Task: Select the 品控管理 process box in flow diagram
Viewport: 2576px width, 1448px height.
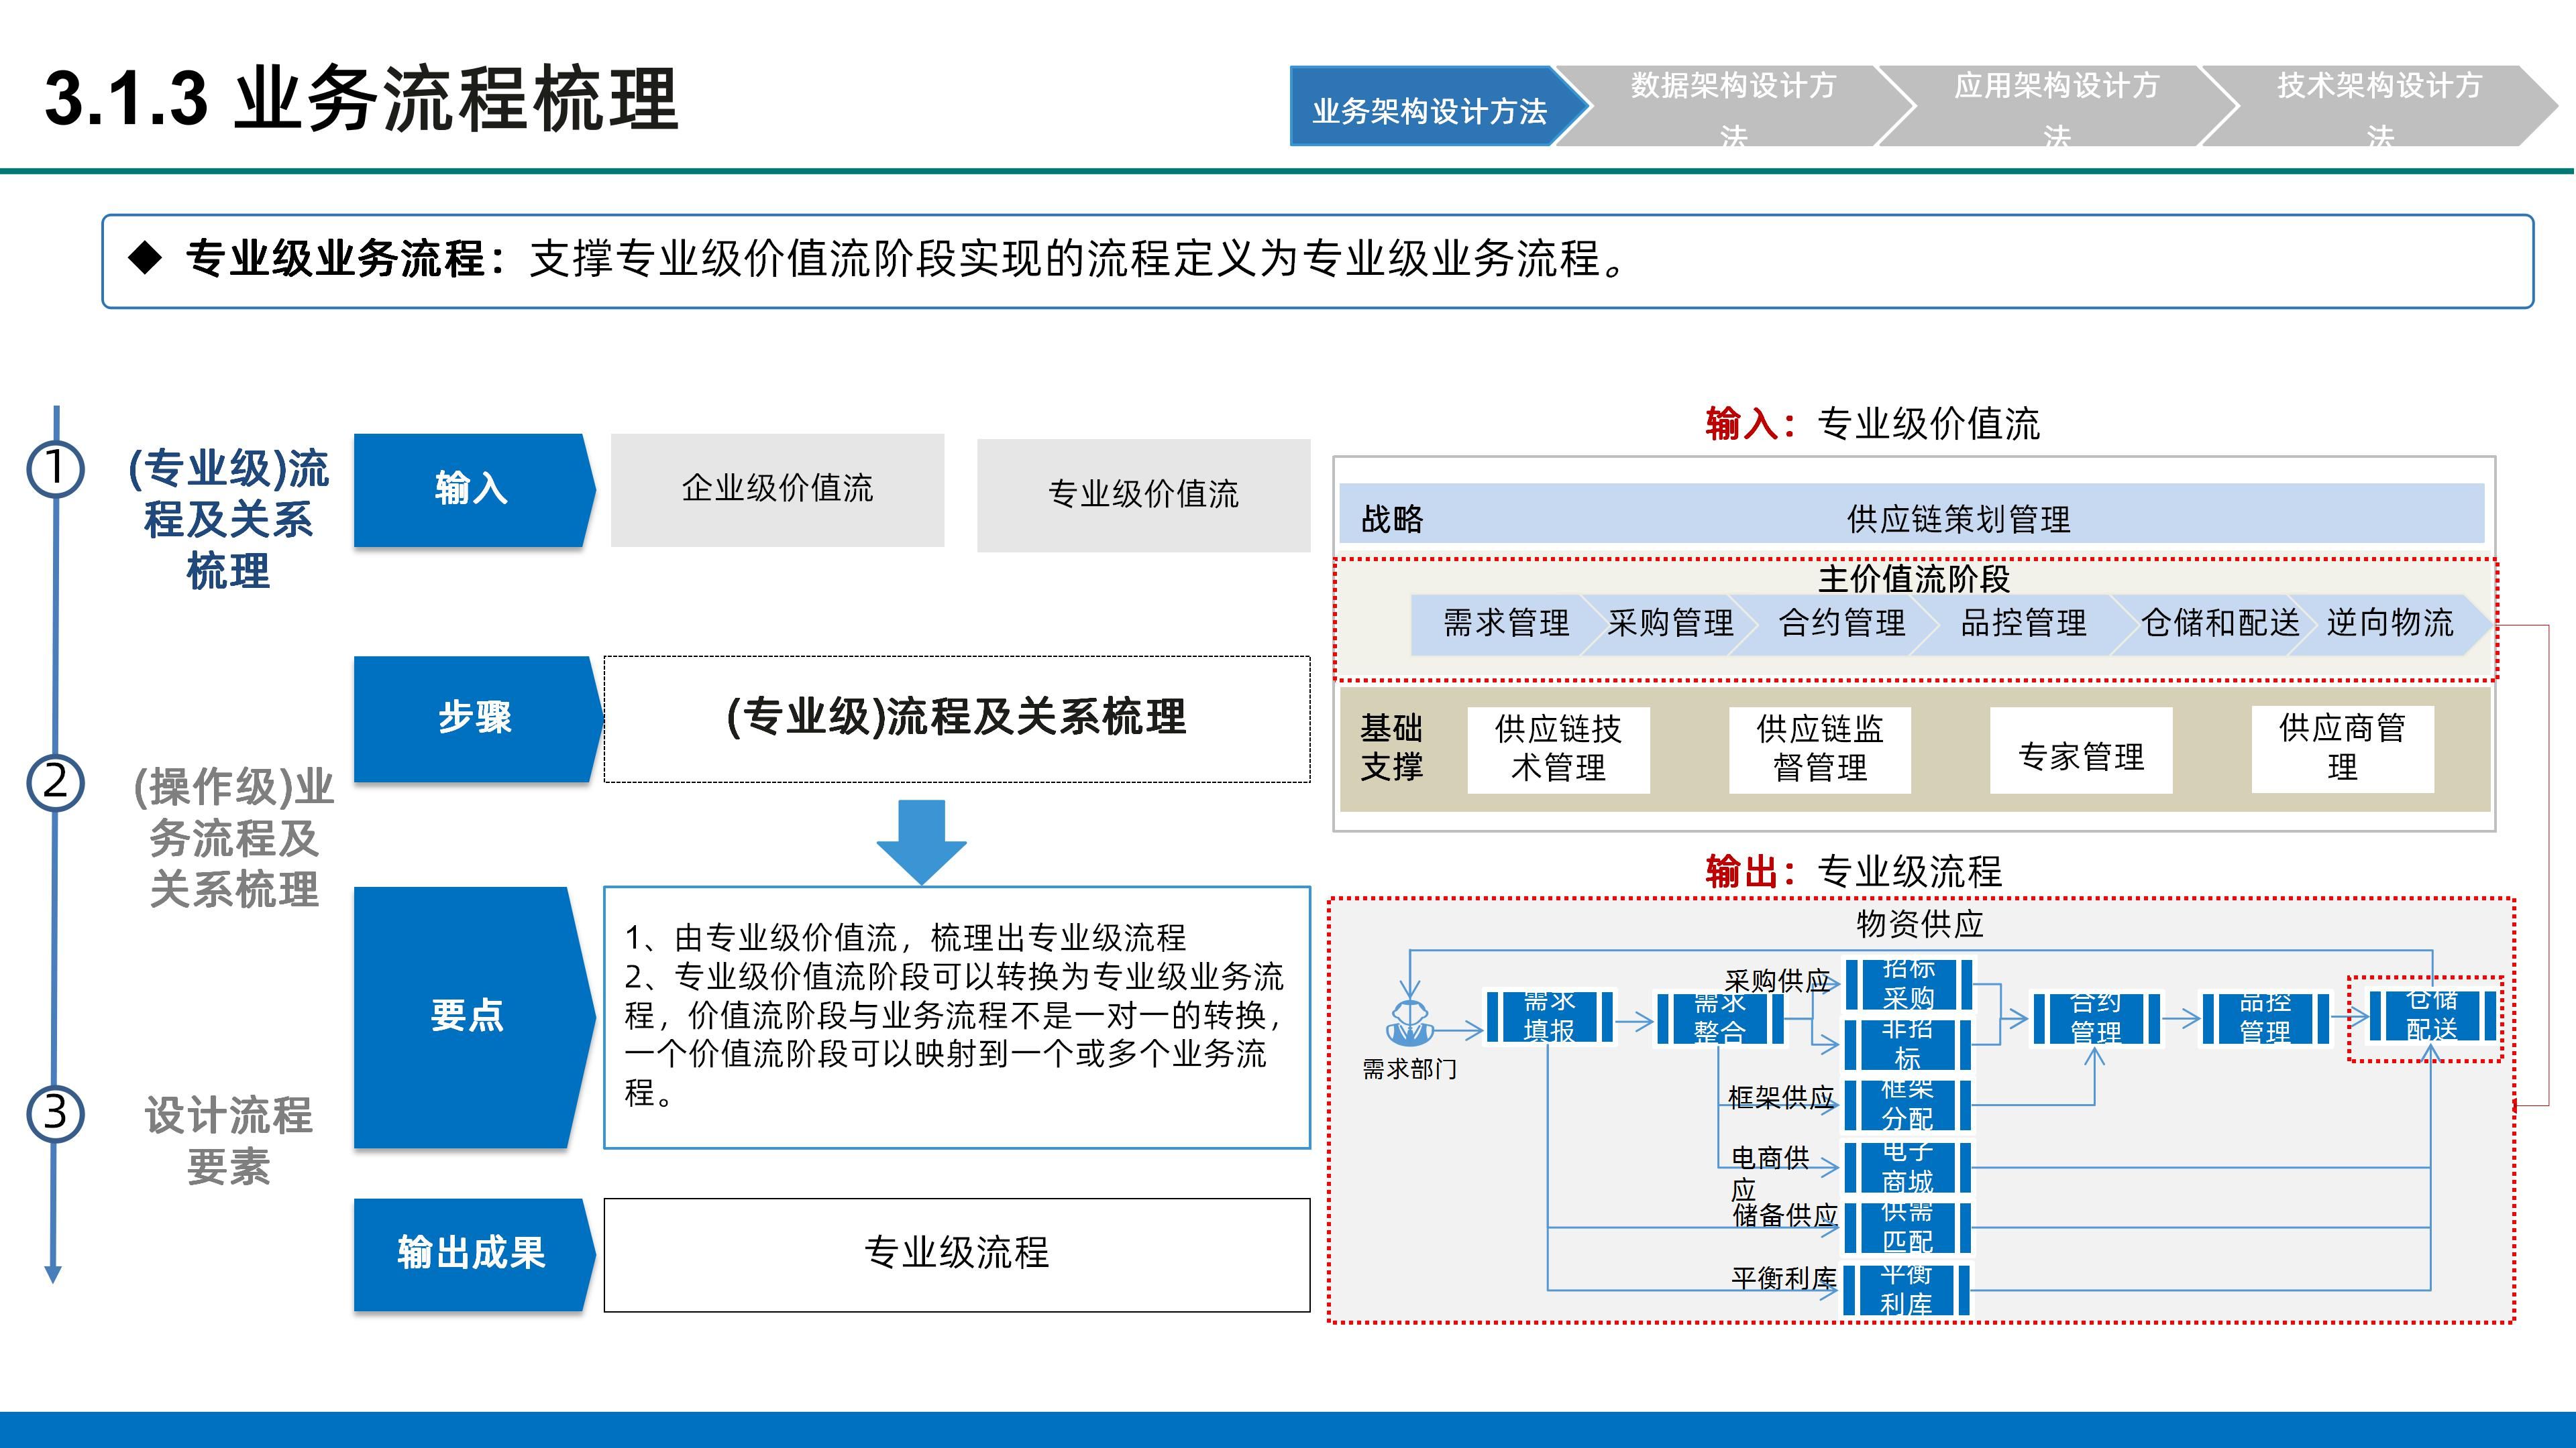Action: tap(2265, 1019)
